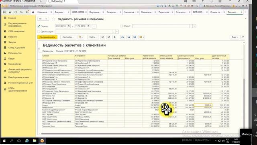Open report help question mark button
Image resolution: width=257 pixels, height=145 pixels.
243,37
